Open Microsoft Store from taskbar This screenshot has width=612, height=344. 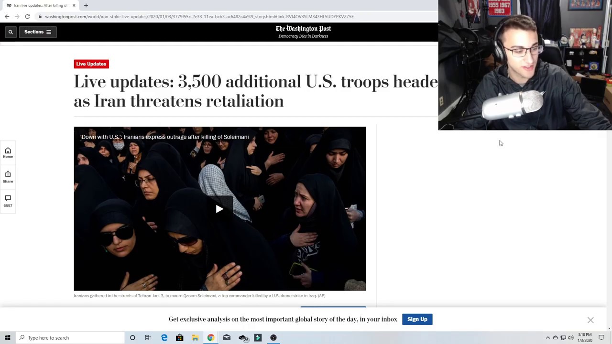pos(179,338)
